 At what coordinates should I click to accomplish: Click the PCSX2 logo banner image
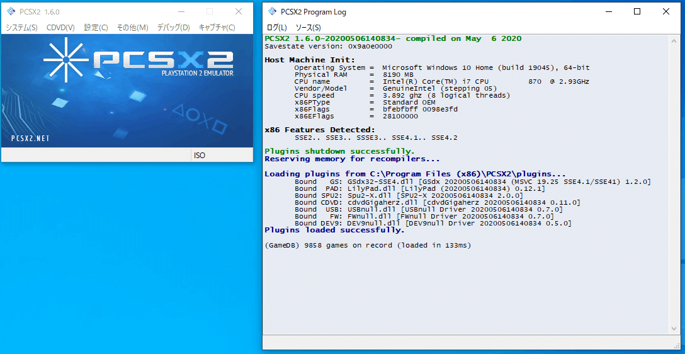point(127,91)
